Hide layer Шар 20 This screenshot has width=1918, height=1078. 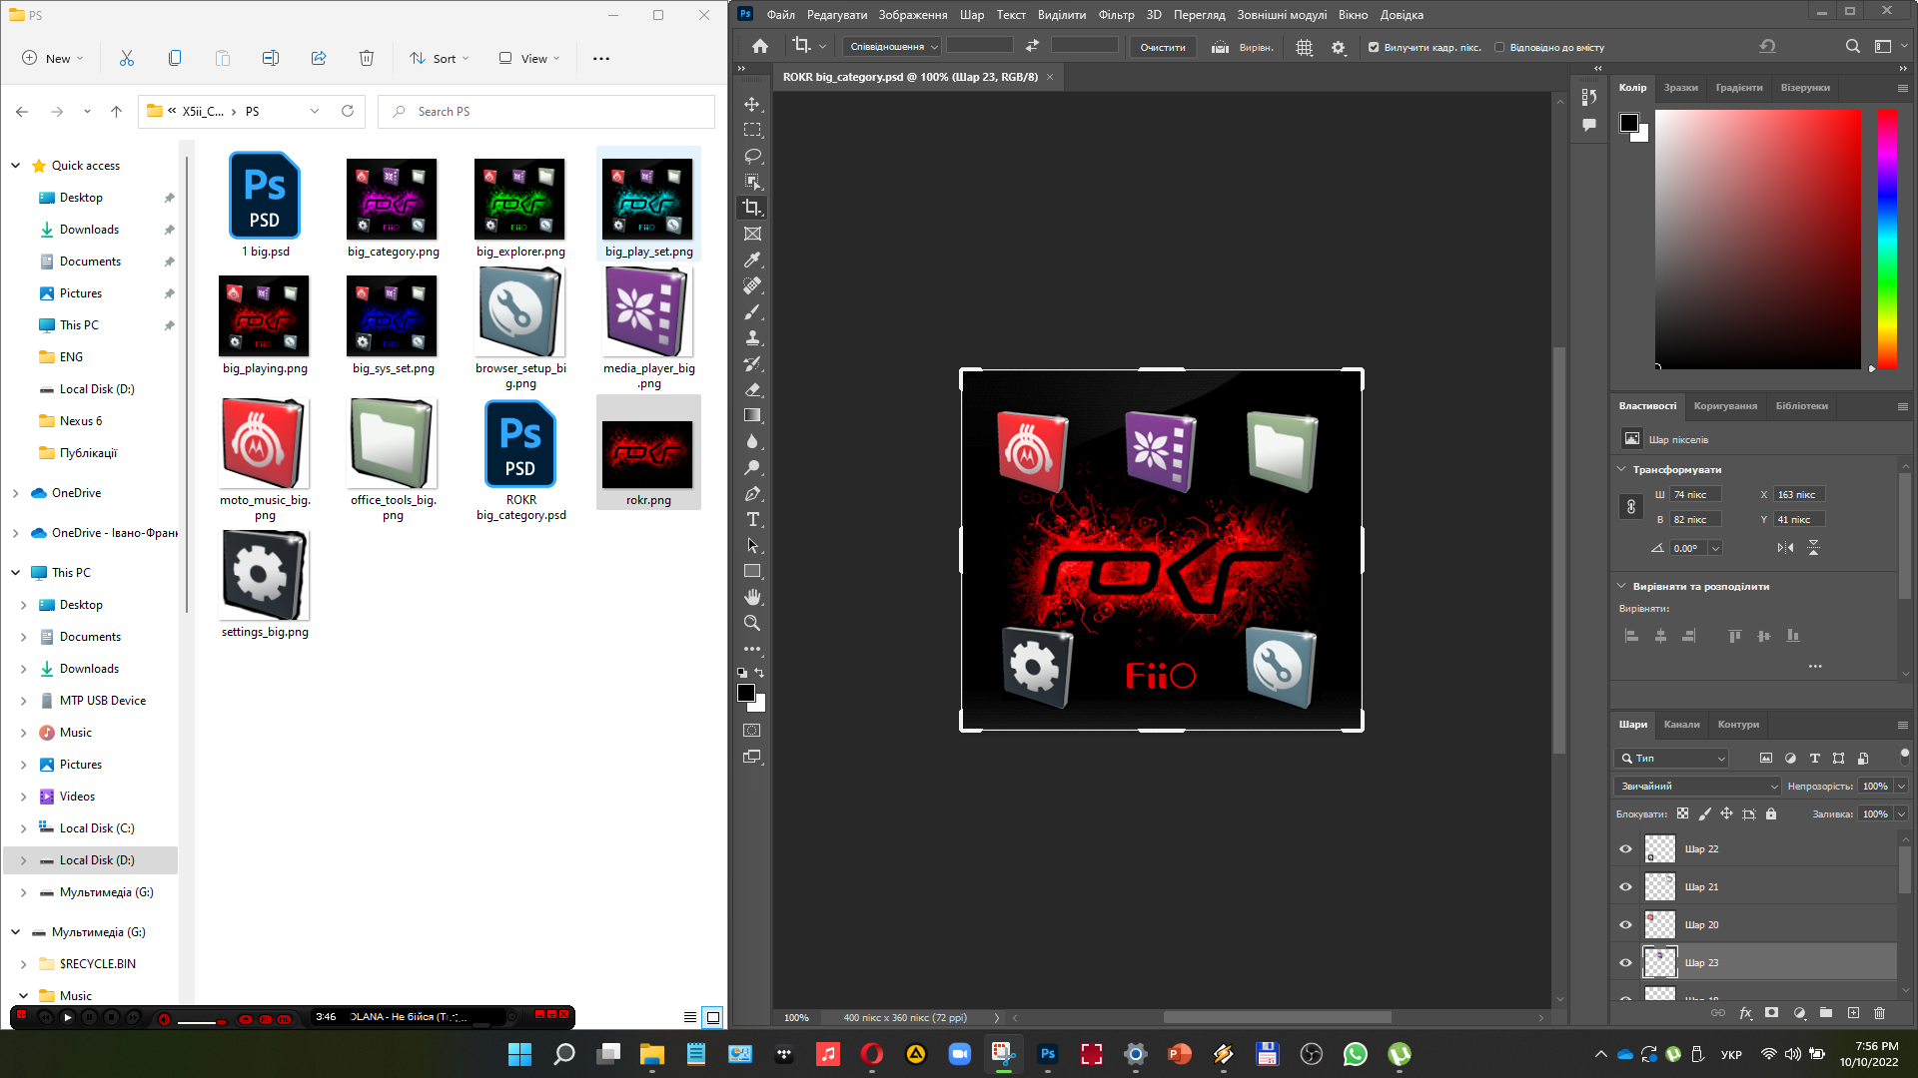point(1625,925)
